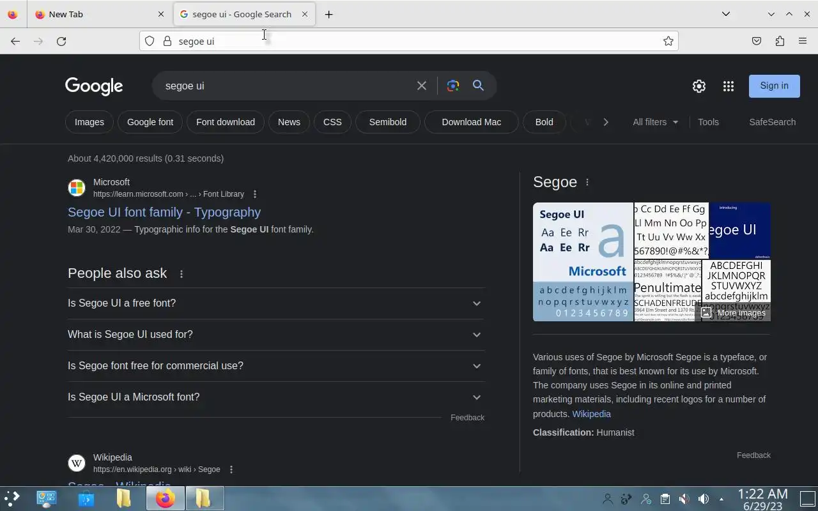The width and height of the screenshot is (818, 511).
Task: Click the Sign in button
Action: click(x=775, y=86)
